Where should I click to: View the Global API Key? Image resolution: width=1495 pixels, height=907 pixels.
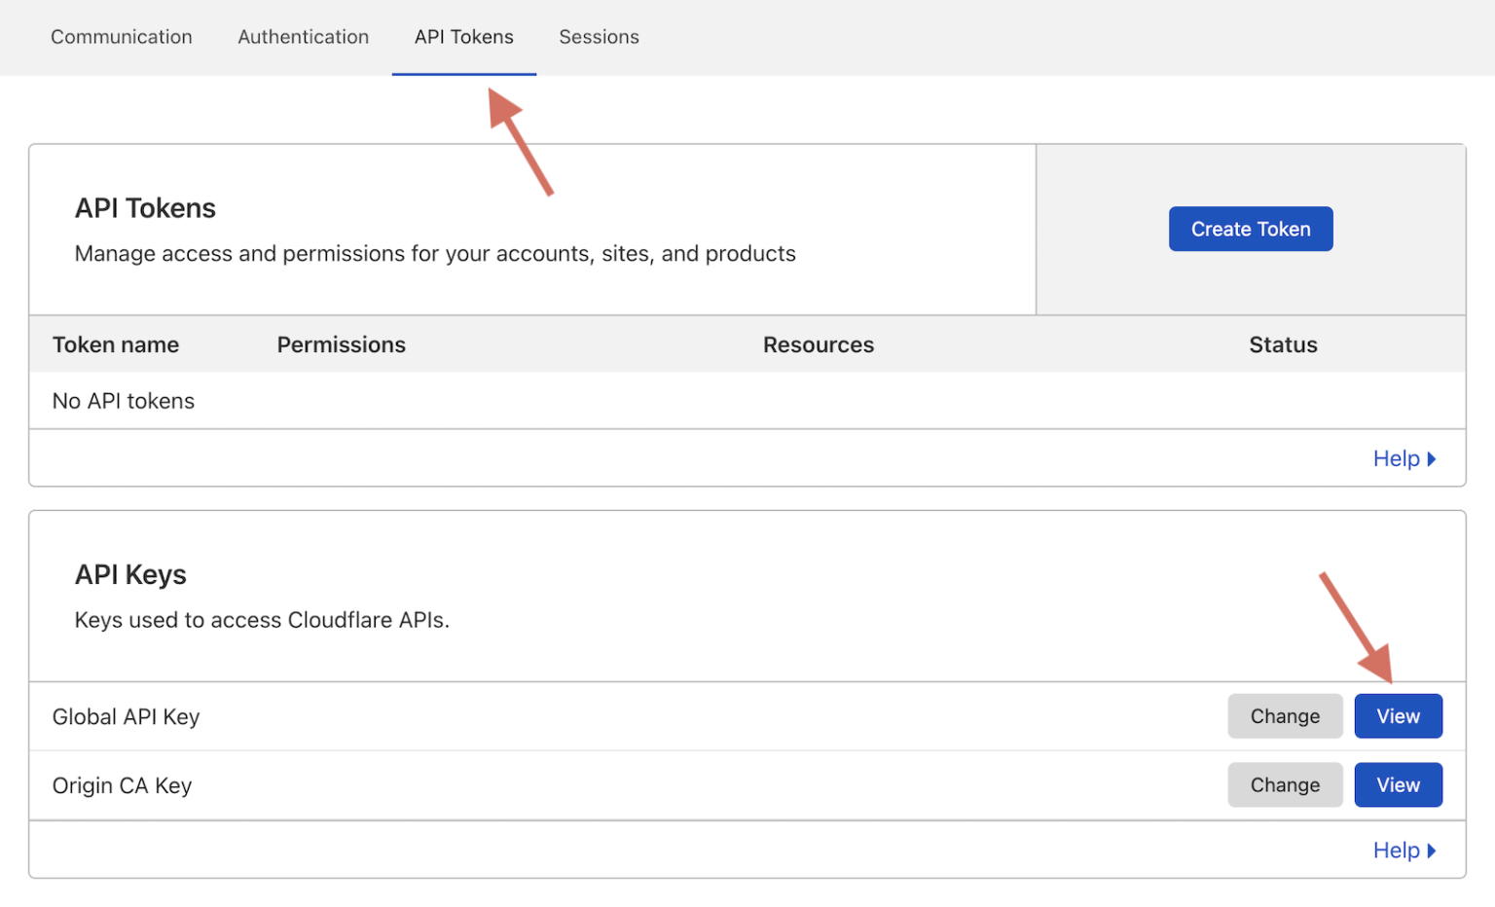point(1399,715)
